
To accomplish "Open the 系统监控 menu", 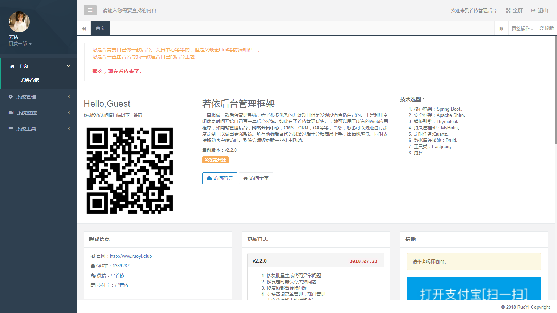I will [38, 113].
